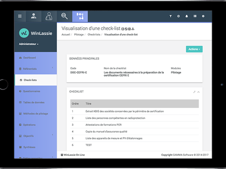Select row 'Attestations de formations PCR'
The height and width of the screenshot is (169, 226).
pyautogui.click(x=135, y=125)
